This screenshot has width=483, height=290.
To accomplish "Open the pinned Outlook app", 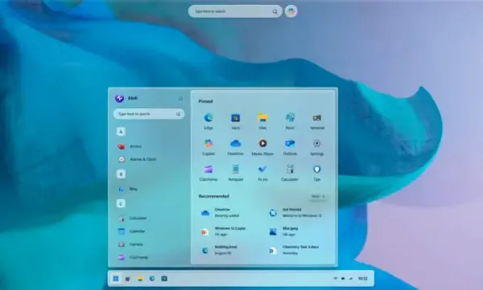I will point(290,147).
